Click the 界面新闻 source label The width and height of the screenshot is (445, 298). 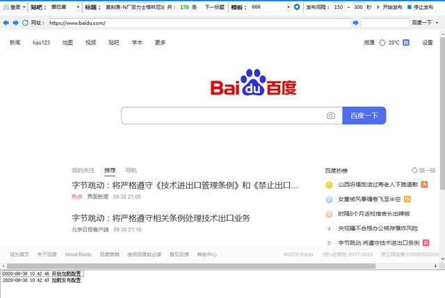97,197
